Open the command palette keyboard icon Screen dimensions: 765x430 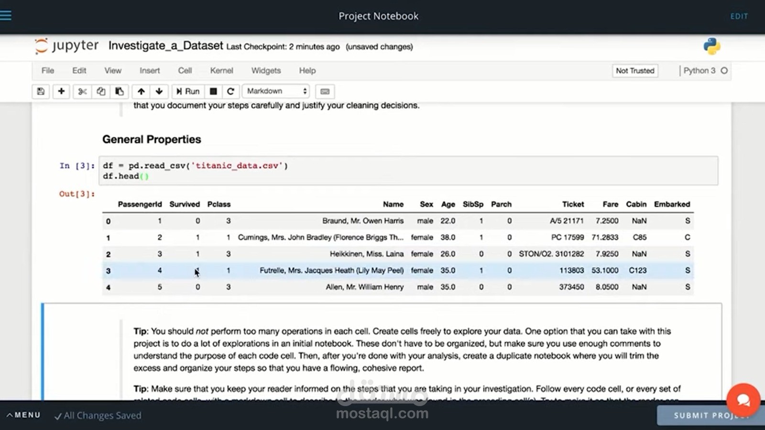[325, 91]
